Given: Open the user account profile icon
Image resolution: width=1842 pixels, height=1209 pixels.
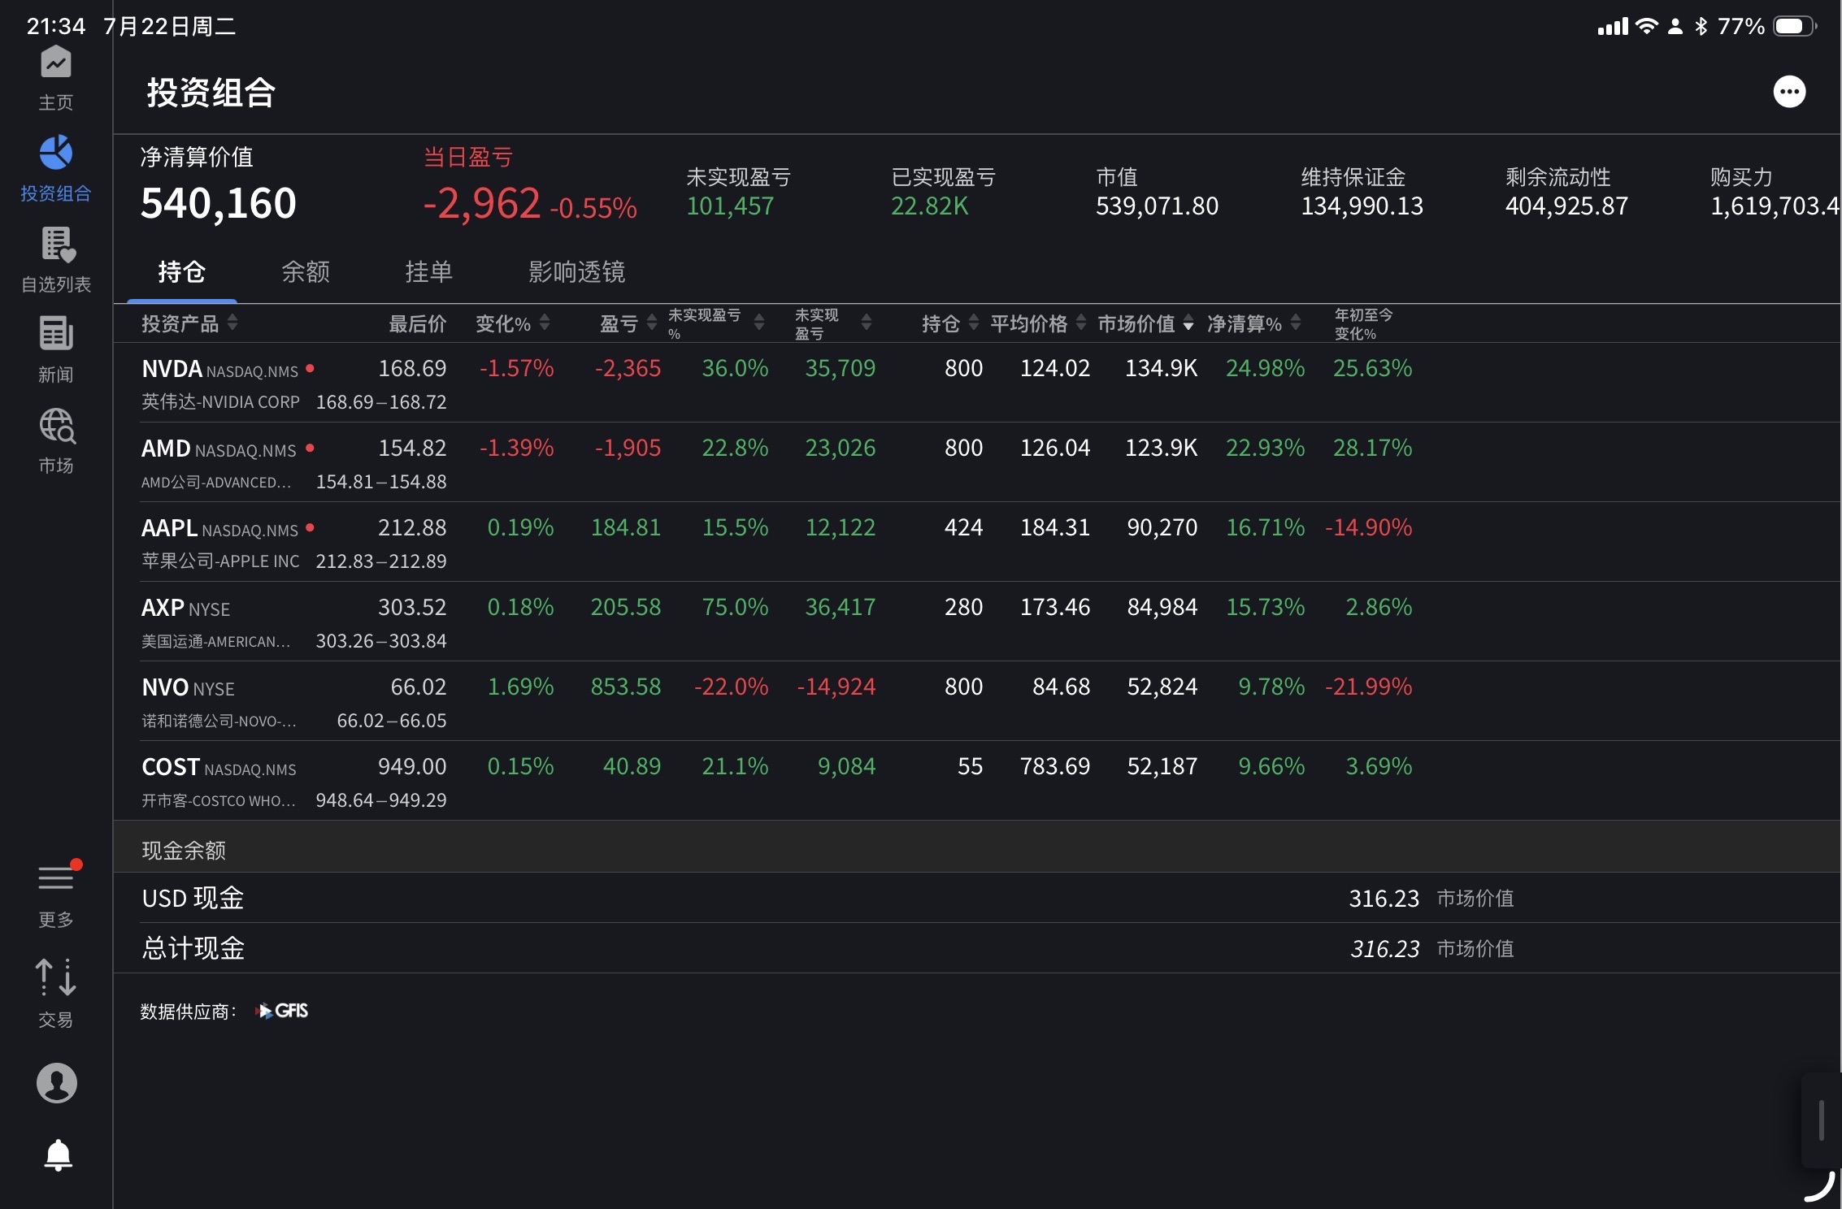Looking at the screenshot, I should point(57,1083).
